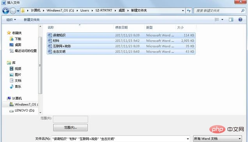
Task: Open the 所有 Word 文档 file type dropdown
Action: pyautogui.click(x=218, y=138)
